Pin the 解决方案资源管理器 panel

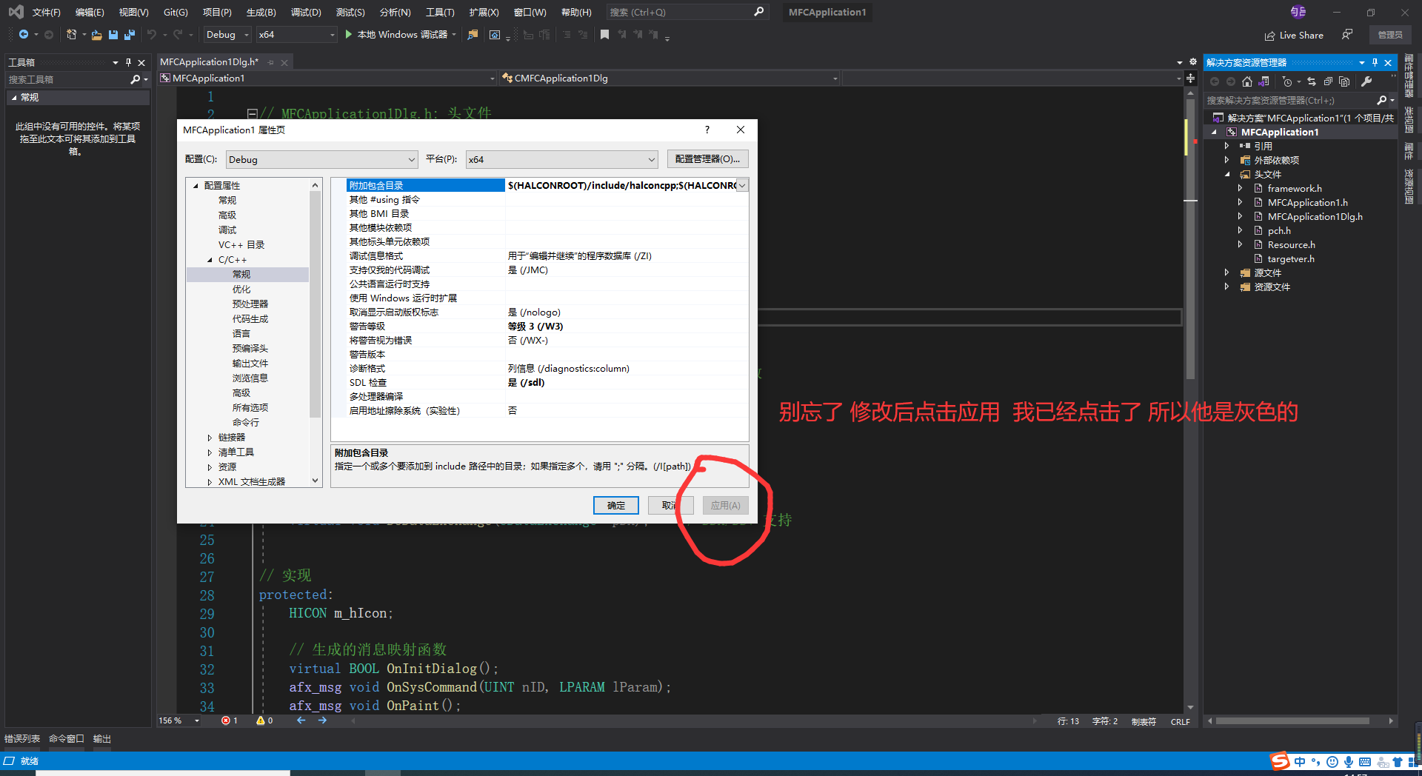(x=1375, y=62)
